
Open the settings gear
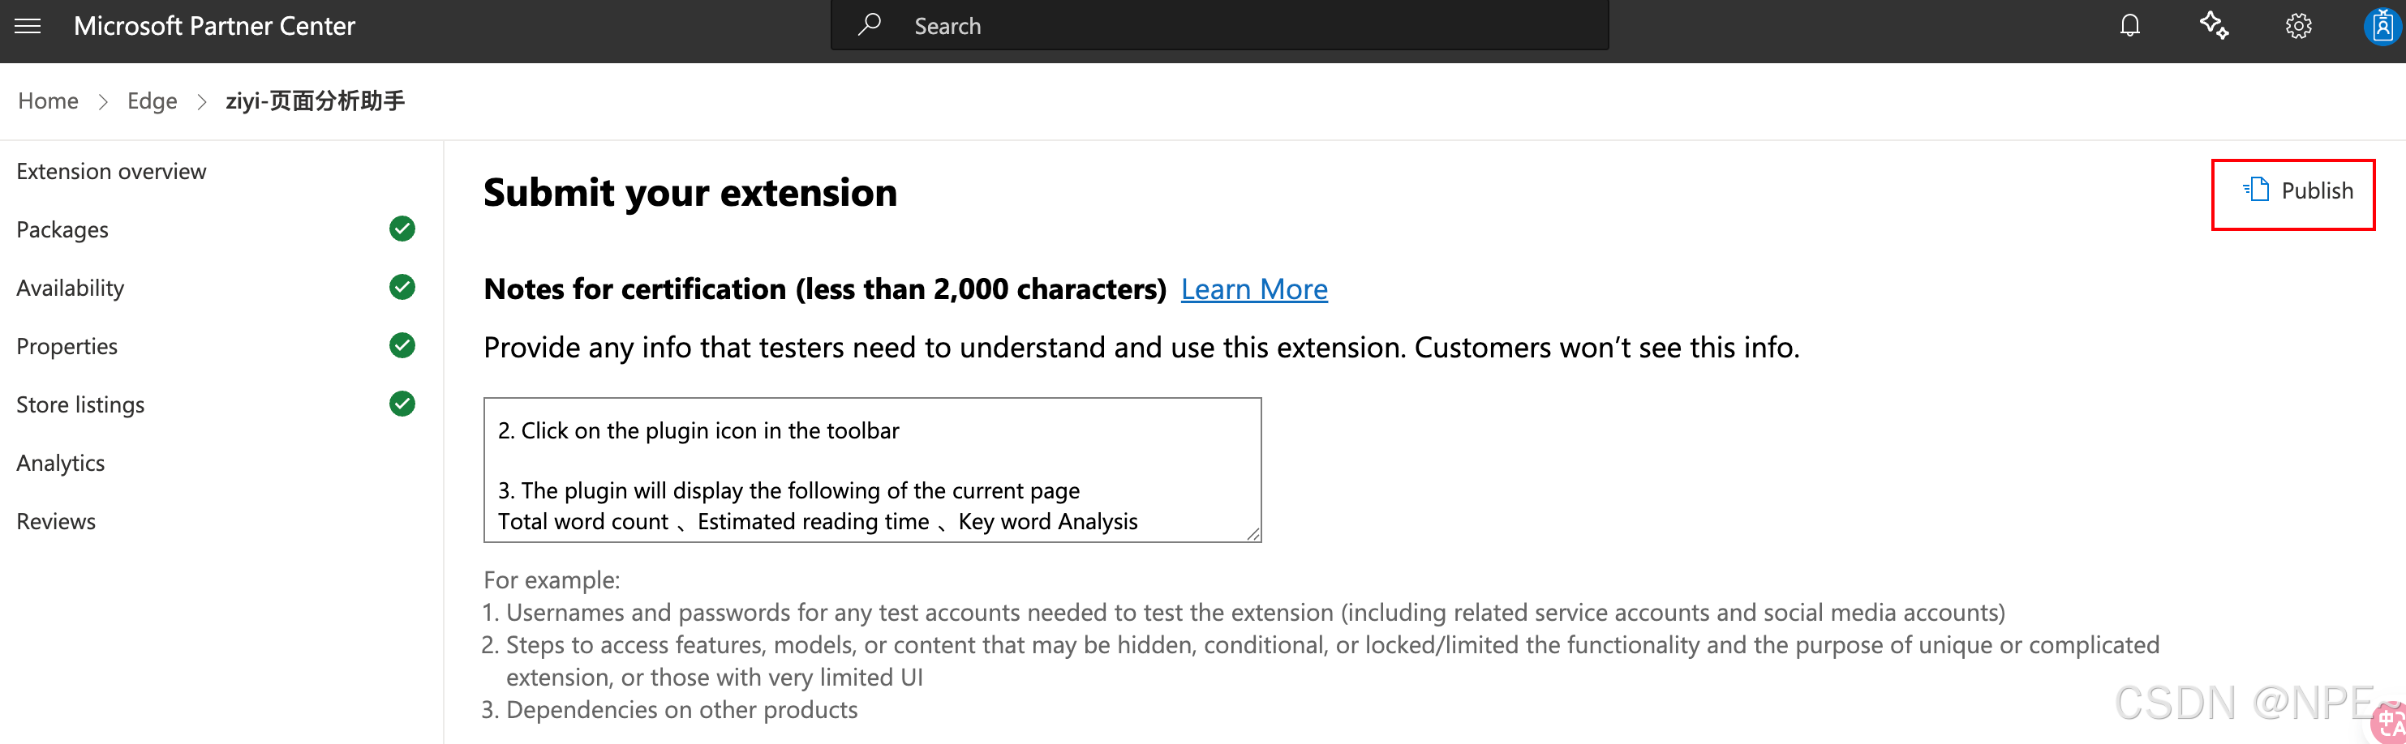click(x=2299, y=26)
